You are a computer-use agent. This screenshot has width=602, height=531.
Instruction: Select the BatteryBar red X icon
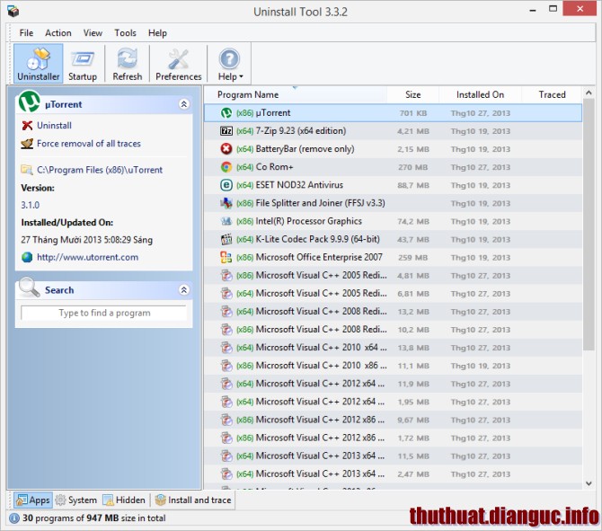[x=226, y=149]
